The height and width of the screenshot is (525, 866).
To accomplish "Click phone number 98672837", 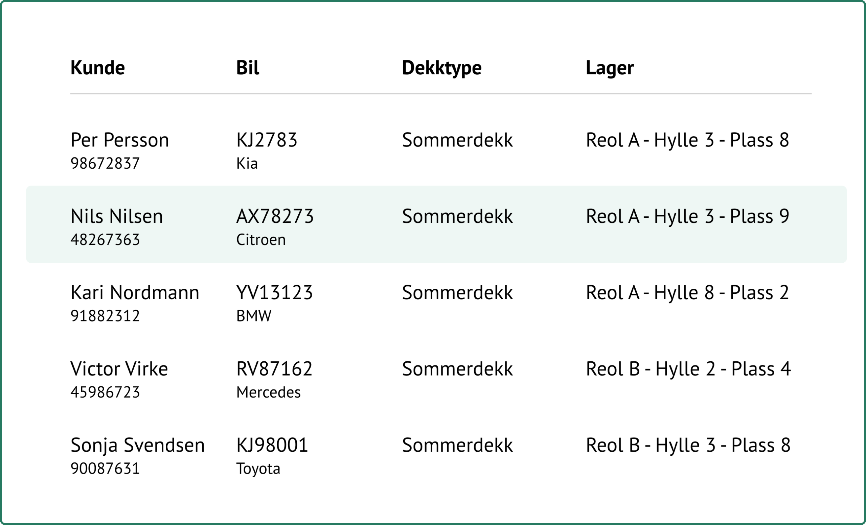I will click(105, 163).
